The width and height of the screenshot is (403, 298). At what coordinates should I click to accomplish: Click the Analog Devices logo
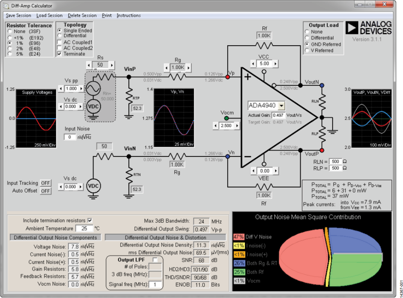tap(369, 28)
